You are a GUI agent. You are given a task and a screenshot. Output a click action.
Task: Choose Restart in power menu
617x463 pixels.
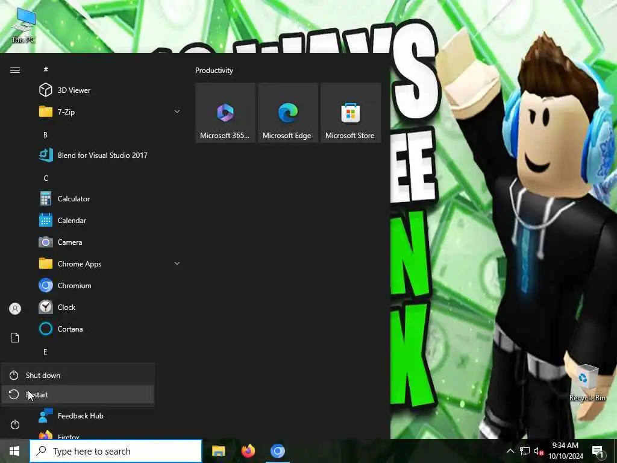(x=78, y=394)
